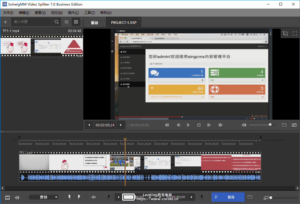Image resolution: width=300 pixels, height=204 pixels.
Task: Click the audio waveform track of TP1-1.mp4
Action: 140,177
